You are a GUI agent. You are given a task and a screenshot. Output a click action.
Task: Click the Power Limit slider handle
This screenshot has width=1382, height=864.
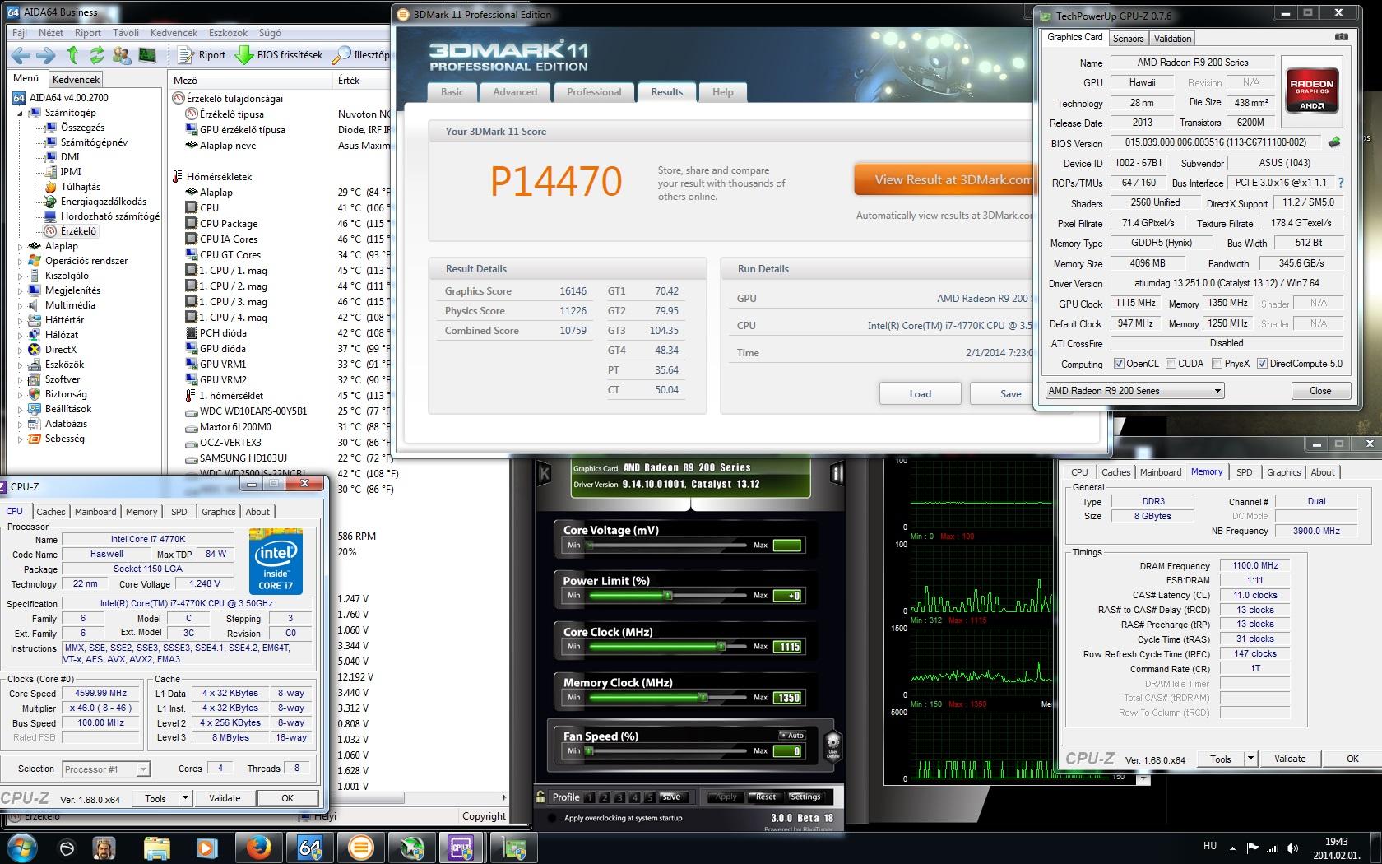click(668, 596)
